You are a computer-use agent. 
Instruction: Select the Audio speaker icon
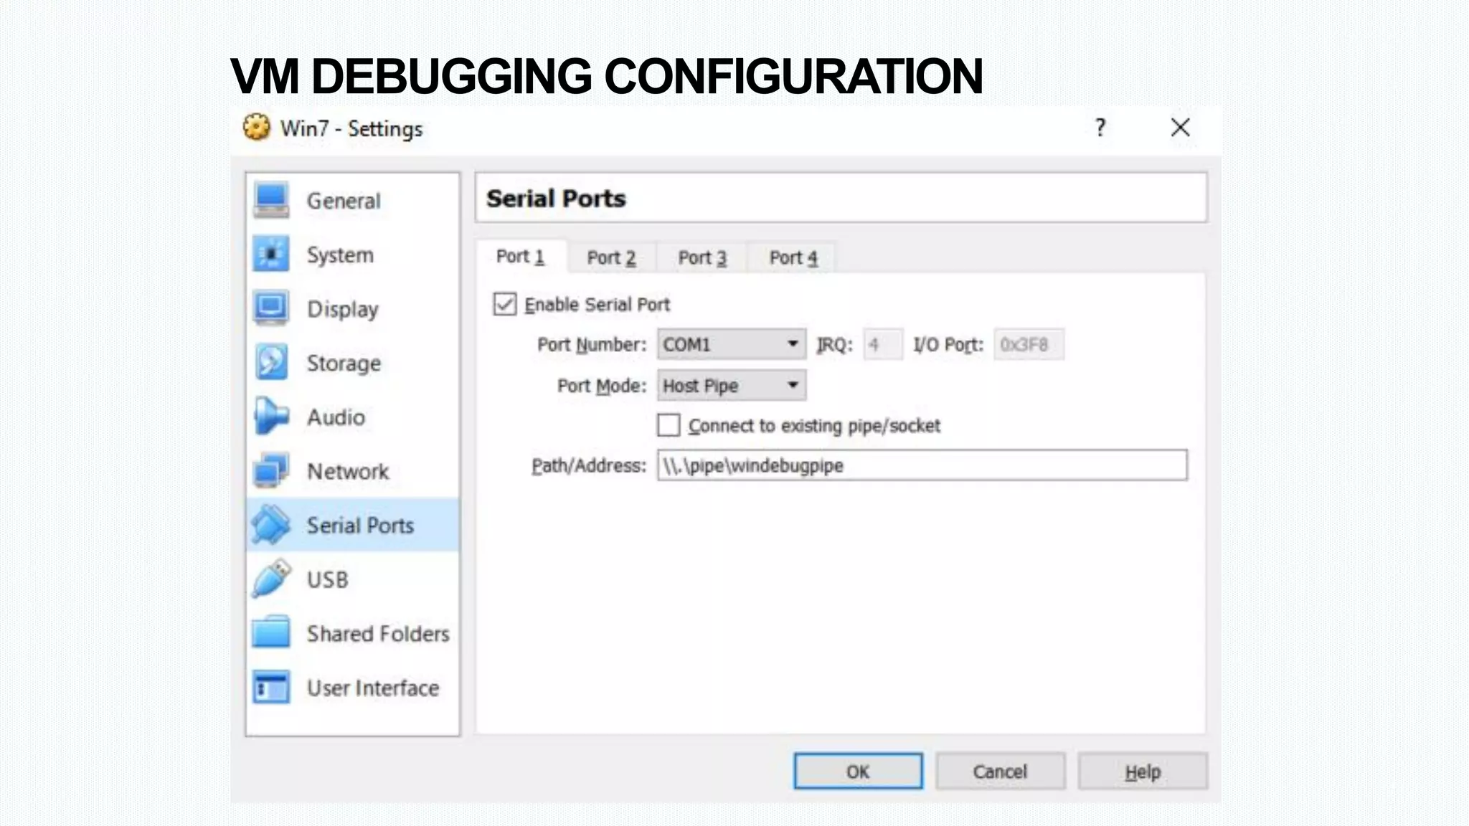point(271,417)
